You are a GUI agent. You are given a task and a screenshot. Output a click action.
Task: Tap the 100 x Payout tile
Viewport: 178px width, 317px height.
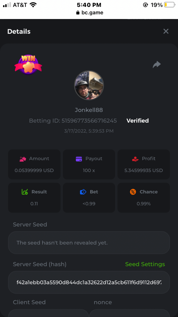click(x=89, y=165)
